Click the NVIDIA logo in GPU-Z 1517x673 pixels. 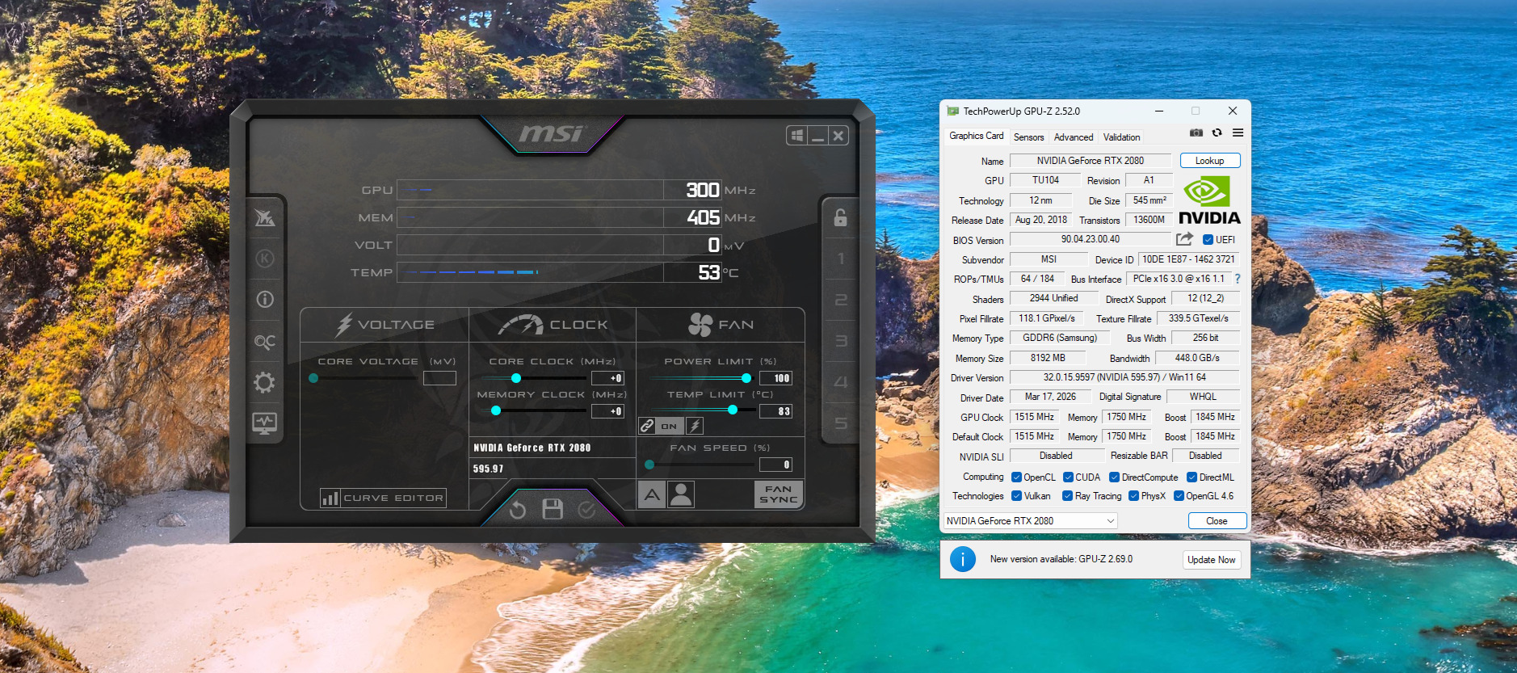[x=1209, y=200]
